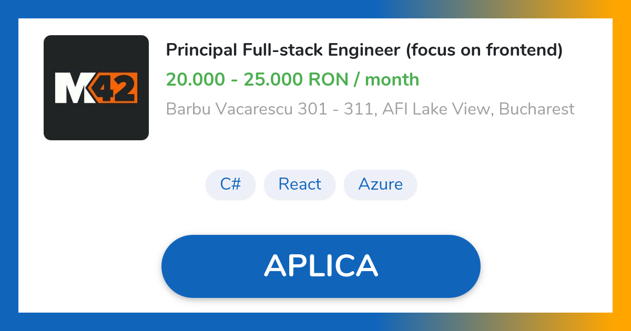Select the green 20.000 salary figure

pos(196,79)
